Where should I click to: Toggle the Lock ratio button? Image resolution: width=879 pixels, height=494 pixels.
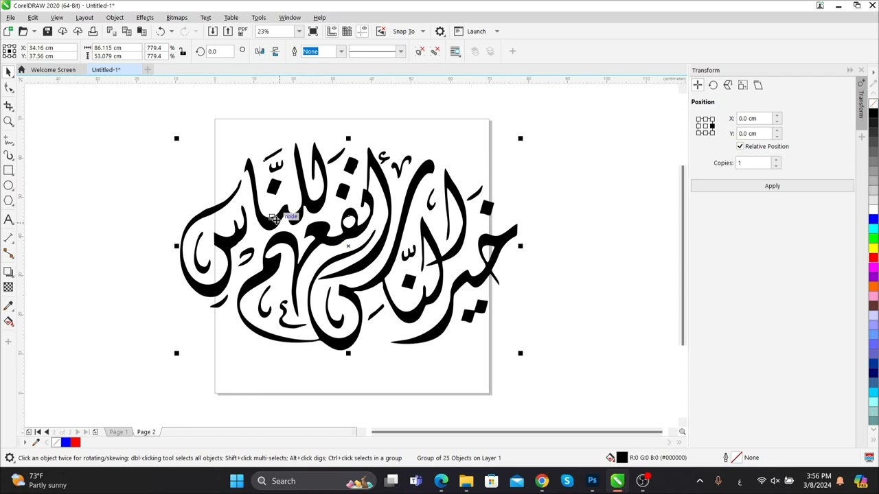(x=182, y=51)
